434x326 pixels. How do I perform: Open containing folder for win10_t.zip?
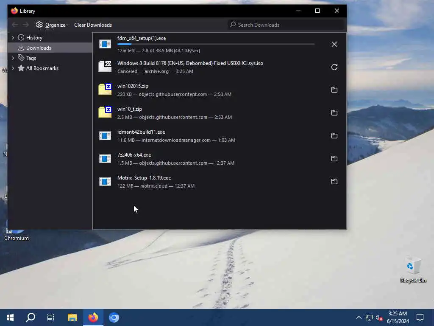(x=334, y=113)
